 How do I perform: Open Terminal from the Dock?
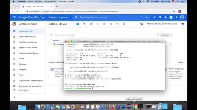(x=140, y=107)
